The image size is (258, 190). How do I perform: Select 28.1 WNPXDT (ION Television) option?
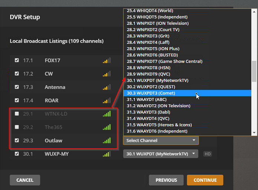point(187,23)
